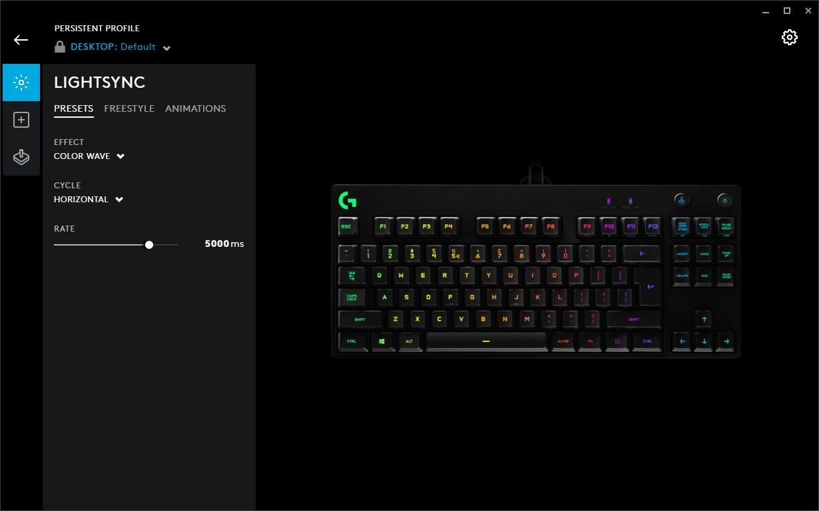819x511 pixels.
Task: Go back using the left arrow icon
Action: tap(21, 40)
